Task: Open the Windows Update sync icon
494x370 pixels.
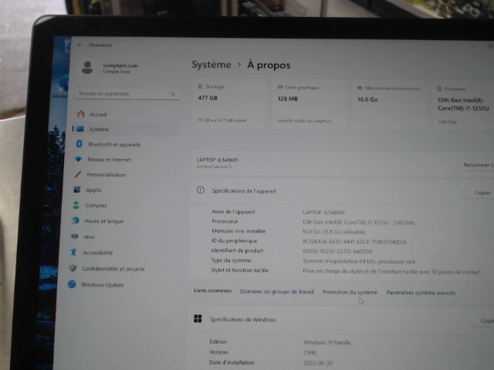Action: (72, 284)
